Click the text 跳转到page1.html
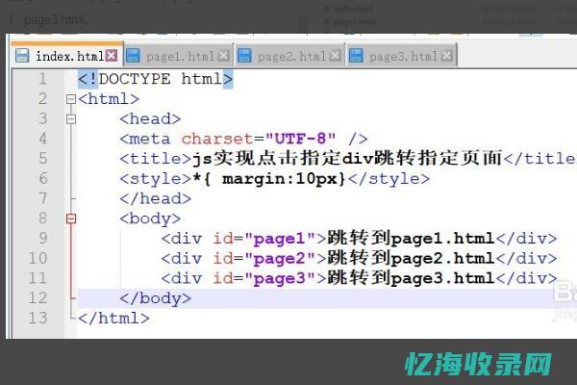 coord(411,239)
